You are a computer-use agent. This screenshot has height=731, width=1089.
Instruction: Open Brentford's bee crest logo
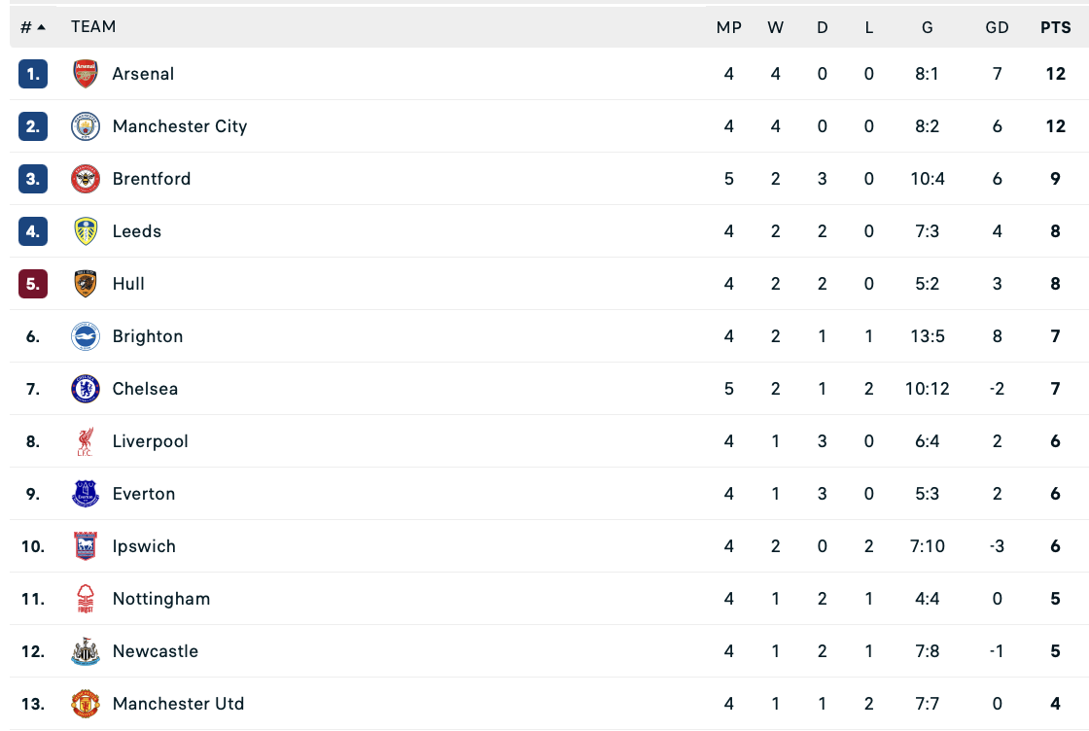[86, 179]
